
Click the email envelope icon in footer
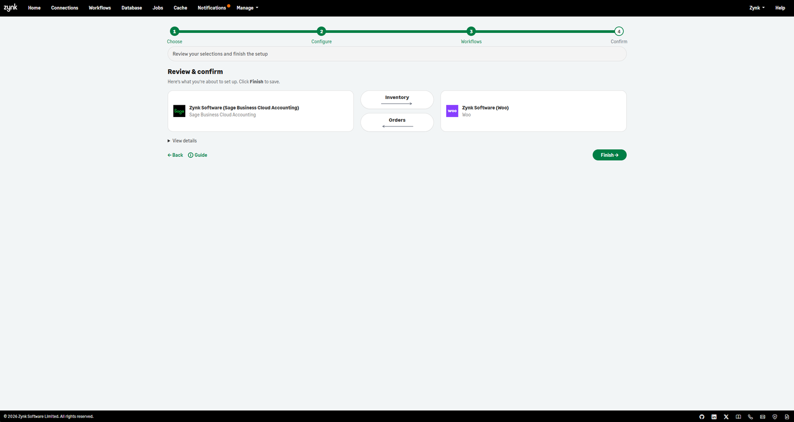coord(762,417)
